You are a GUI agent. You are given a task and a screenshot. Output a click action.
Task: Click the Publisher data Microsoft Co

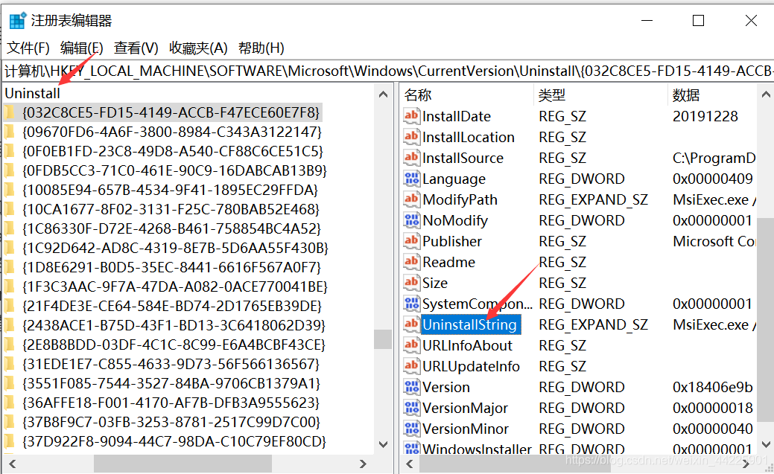(x=714, y=240)
